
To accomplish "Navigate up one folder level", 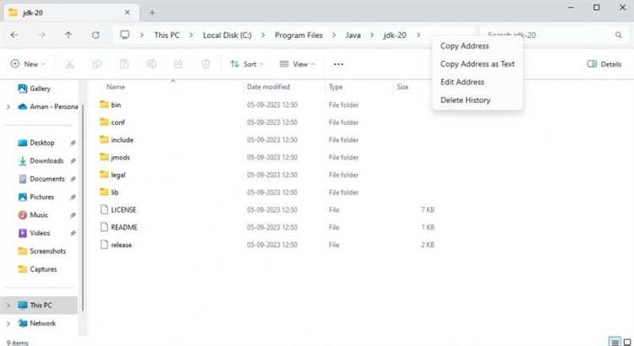I will (68, 35).
